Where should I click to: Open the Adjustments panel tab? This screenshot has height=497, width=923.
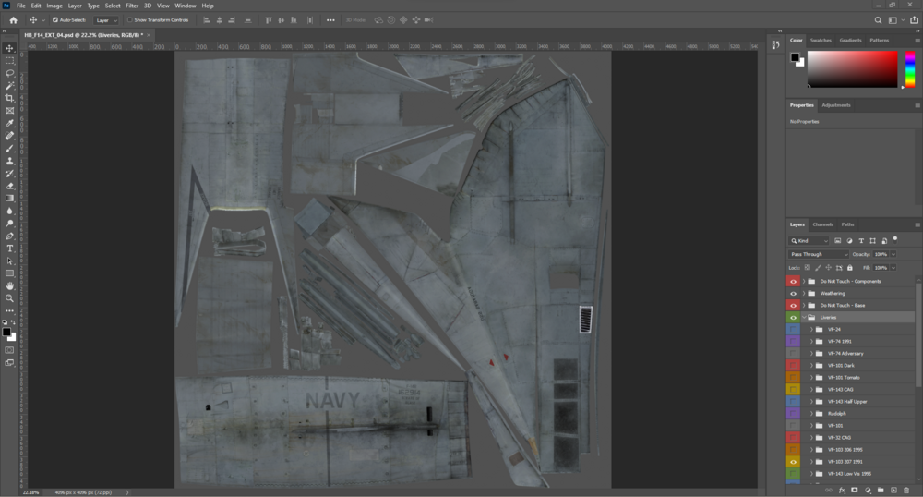tap(836, 105)
